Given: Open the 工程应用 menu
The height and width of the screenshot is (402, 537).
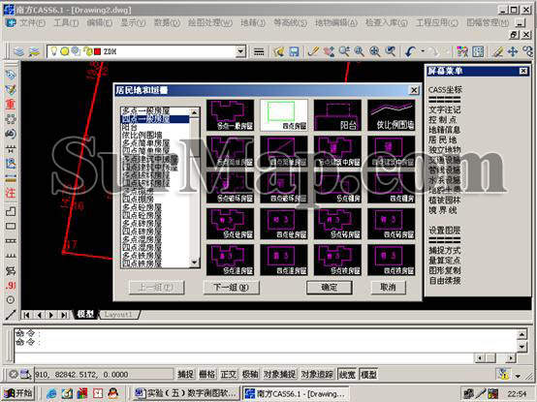Looking at the screenshot, I should (436, 23).
